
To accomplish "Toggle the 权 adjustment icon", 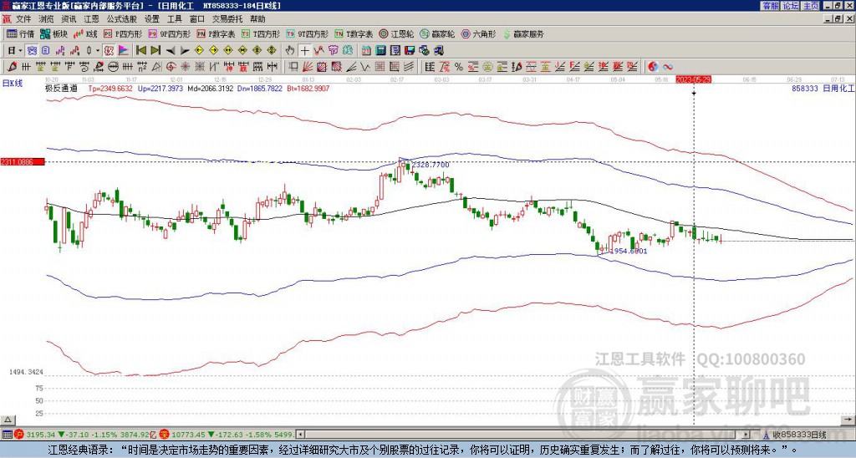I will pyautogui.click(x=109, y=51).
